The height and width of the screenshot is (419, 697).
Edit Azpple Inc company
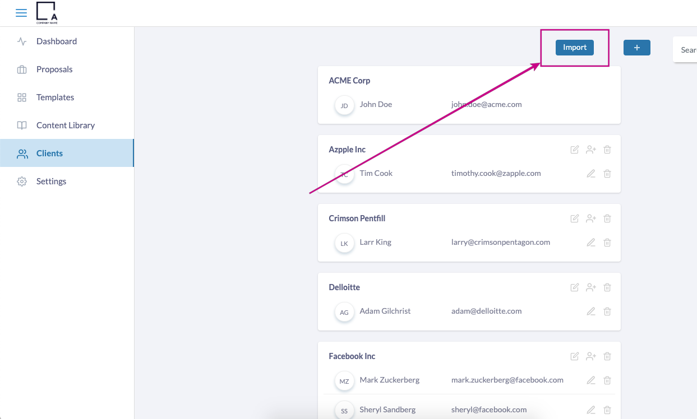click(574, 150)
